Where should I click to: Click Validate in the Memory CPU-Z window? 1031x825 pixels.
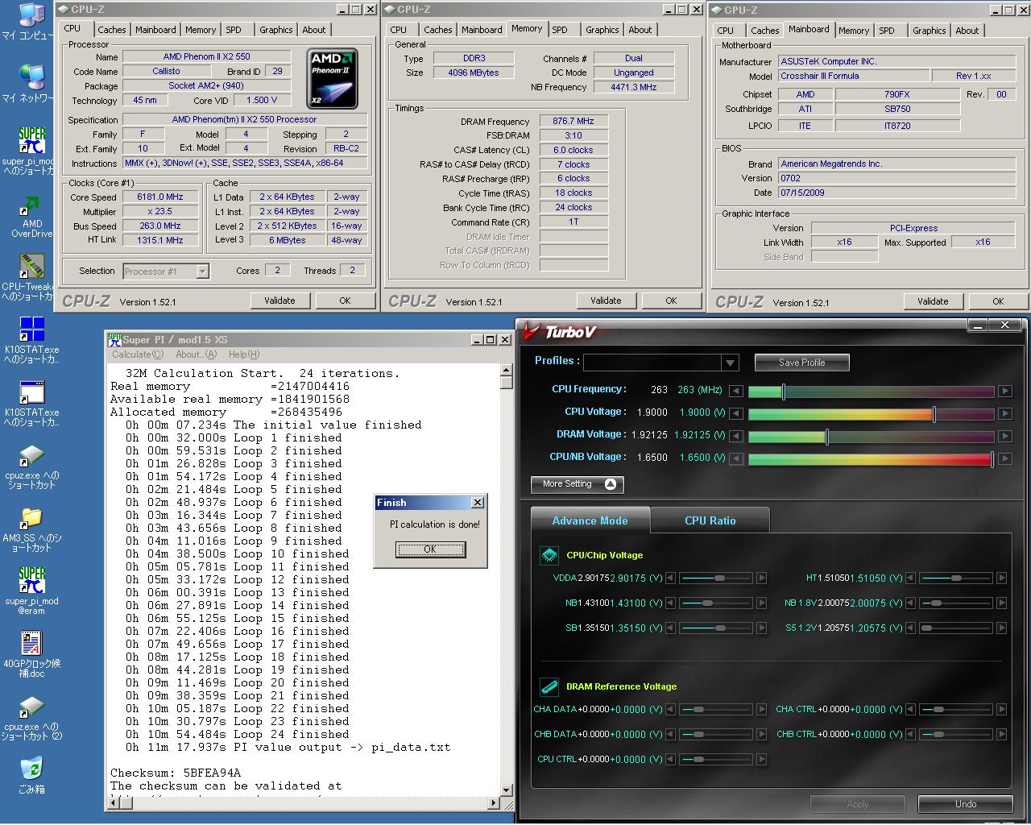(606, 301)
